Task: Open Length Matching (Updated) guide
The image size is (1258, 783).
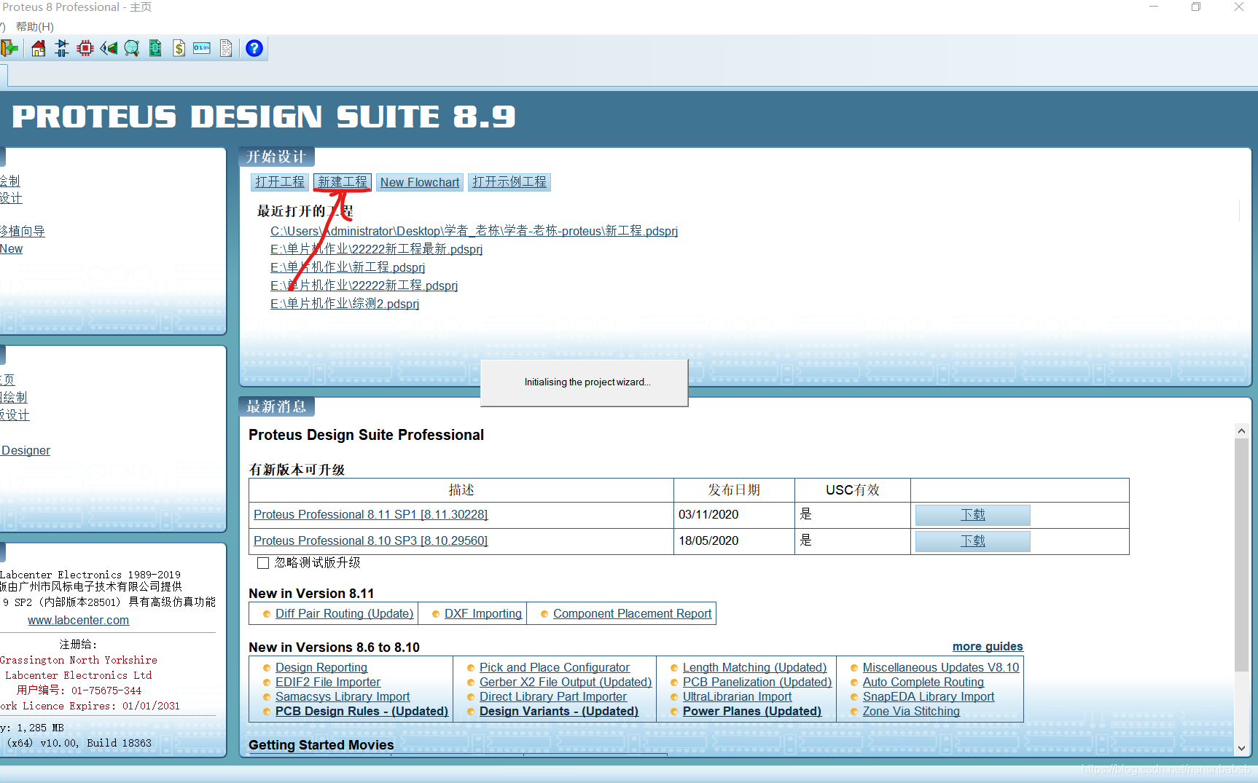Action: [x=754, y=667]
